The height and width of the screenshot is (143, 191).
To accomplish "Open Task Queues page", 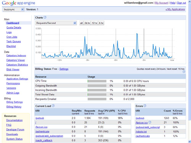I will click(x=13, y=42).
